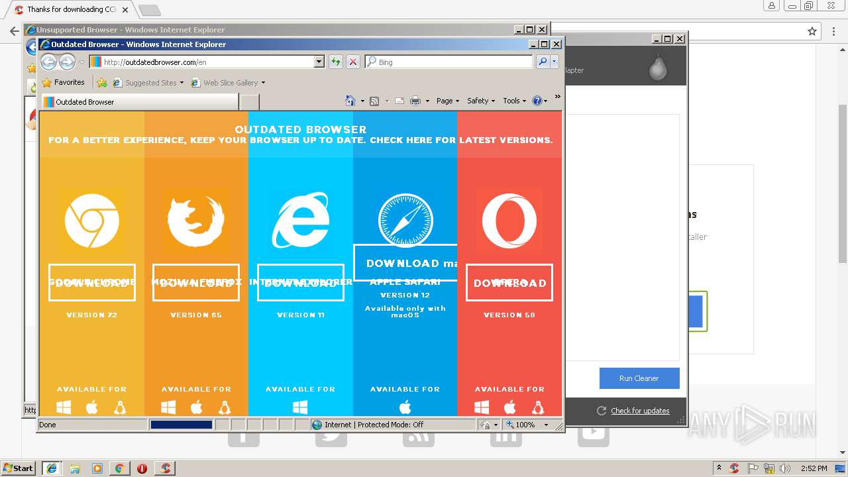Open Windows Explorer folder in taskbar
Image resolution: width=848 pixels, height=477 pixels.
pos(75,468)
